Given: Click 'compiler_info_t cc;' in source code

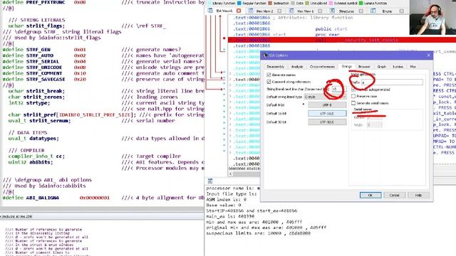Looking at the screenshot, I should tap(36, 156).
